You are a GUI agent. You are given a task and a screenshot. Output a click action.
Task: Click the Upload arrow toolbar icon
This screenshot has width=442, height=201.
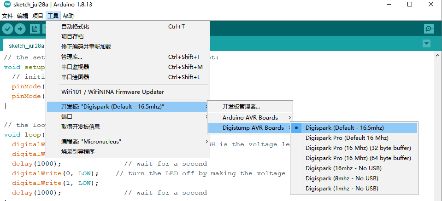[x=20, y=29]
